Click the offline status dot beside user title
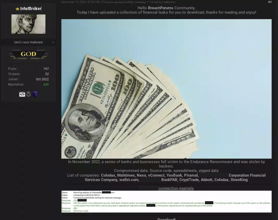Viewport: 278px width, 220px height. 53,42
